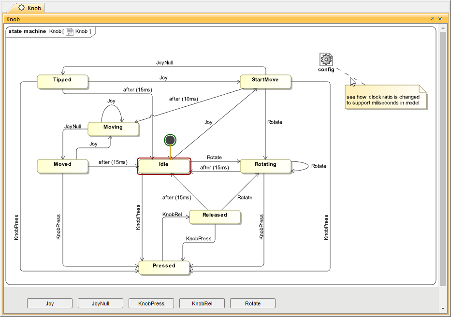Click the config gear icon
This screenshot has width=451, height=317.
click(x=326, y=59)
